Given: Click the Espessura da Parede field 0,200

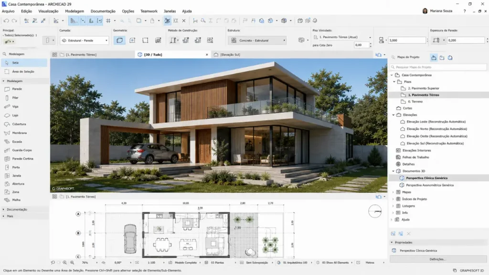Looking at the screenshot, I should point(466,40).
